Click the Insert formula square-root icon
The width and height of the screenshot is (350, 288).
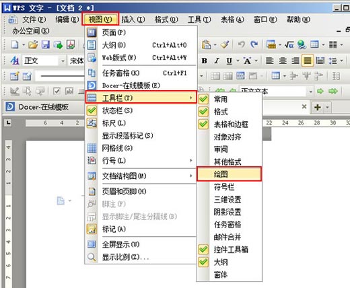tap(289, 45)
